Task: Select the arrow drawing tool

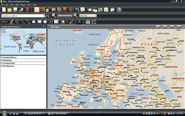Action: point(28,22)
